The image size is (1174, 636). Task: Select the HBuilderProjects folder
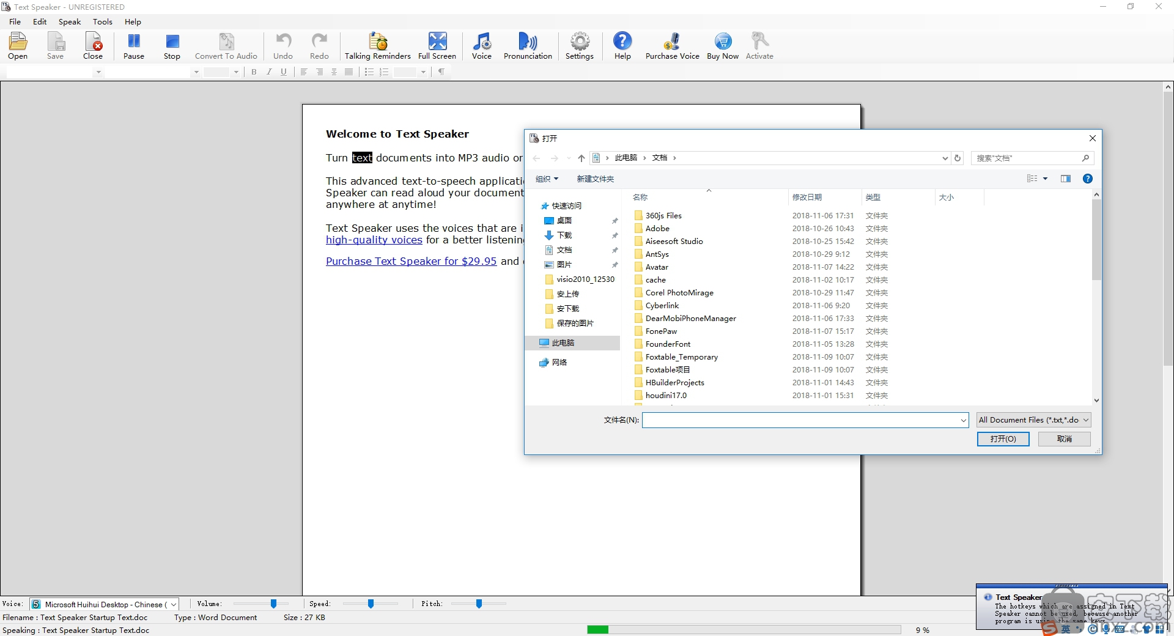(674, 383)
